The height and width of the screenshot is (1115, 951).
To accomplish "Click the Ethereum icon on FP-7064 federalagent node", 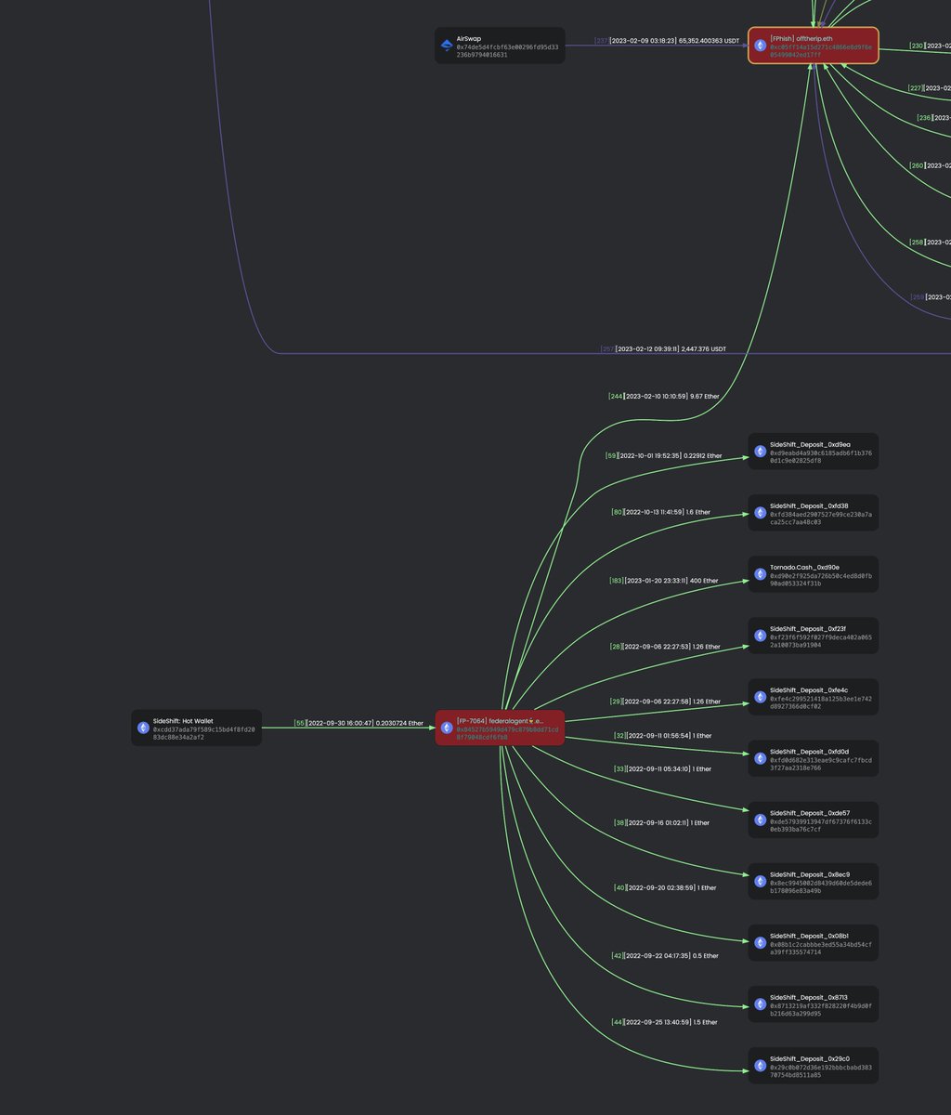I will pos(448,728).
